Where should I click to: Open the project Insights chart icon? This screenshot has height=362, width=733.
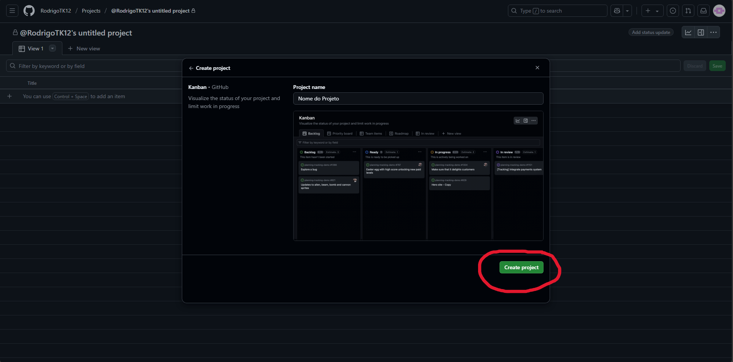688,32
